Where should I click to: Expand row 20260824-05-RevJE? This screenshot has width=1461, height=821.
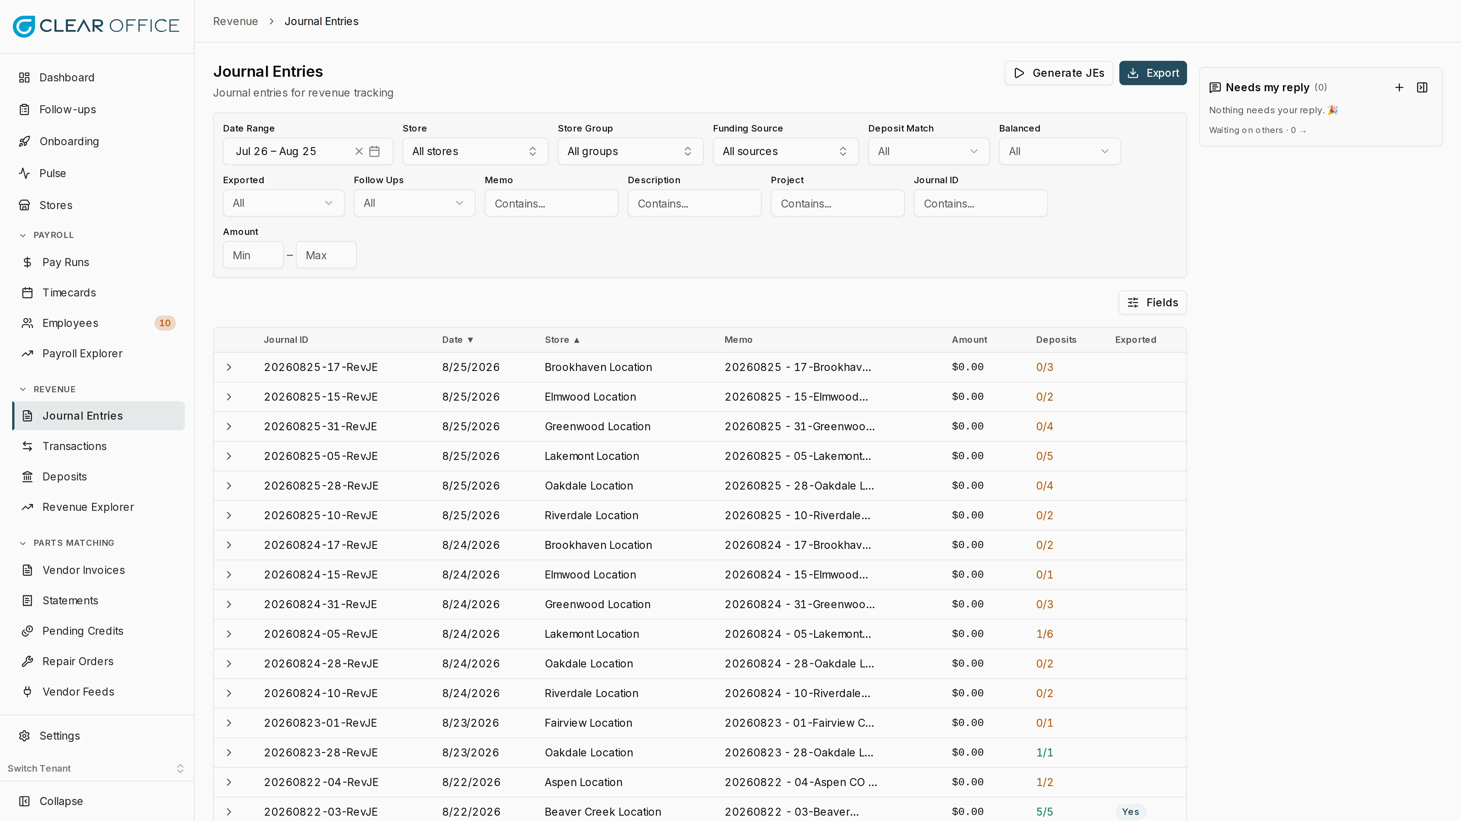click(229, 634)
